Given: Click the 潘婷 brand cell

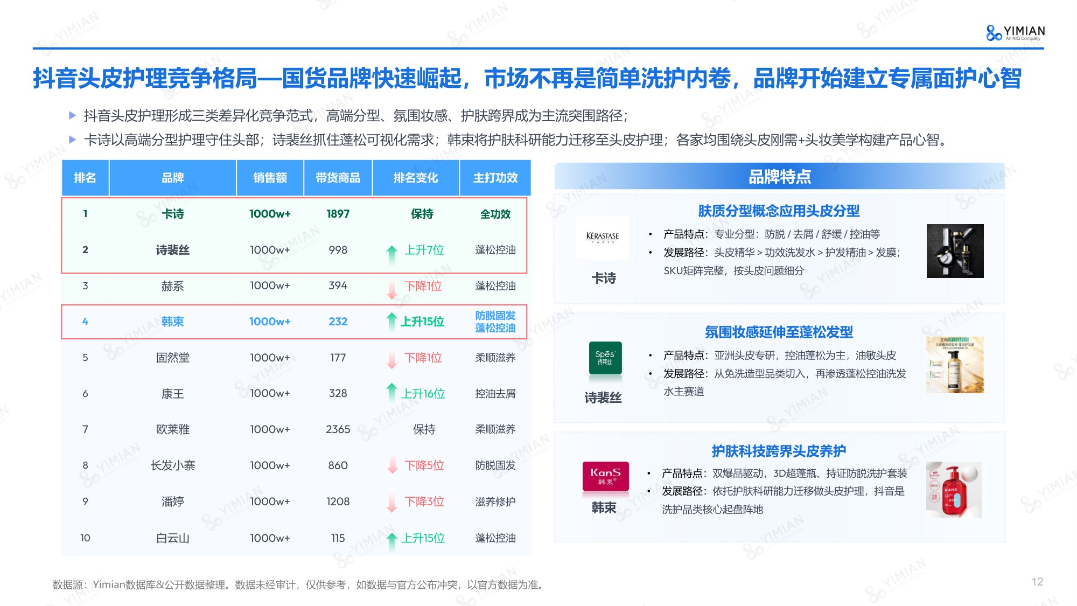Looking at the screenshot, I should [173, 501].
